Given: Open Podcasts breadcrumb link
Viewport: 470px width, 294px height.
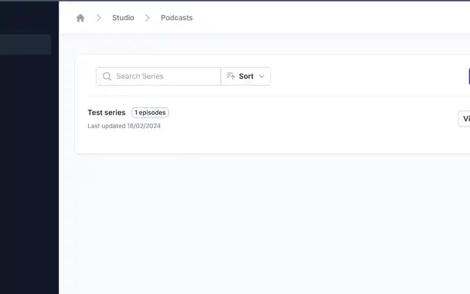Looking at the screenshot, I should 176,18.
